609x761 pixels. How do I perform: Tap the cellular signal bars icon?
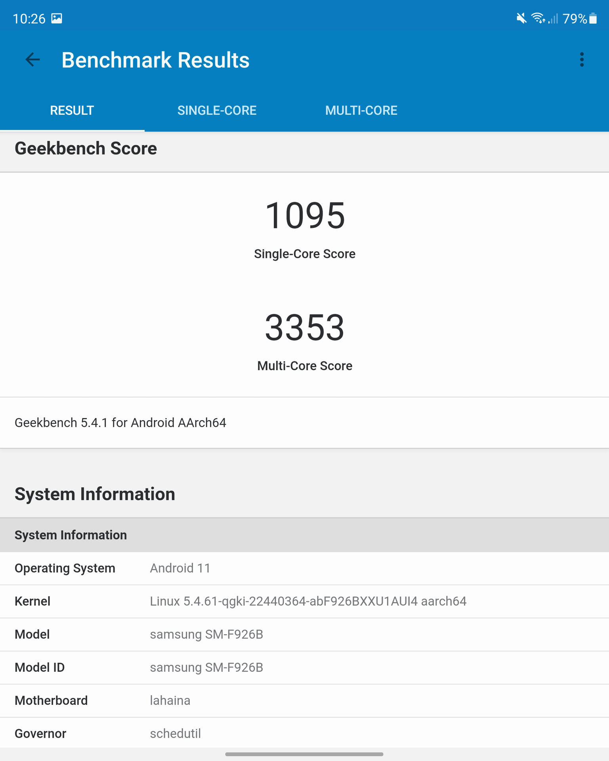pos(553,19)
